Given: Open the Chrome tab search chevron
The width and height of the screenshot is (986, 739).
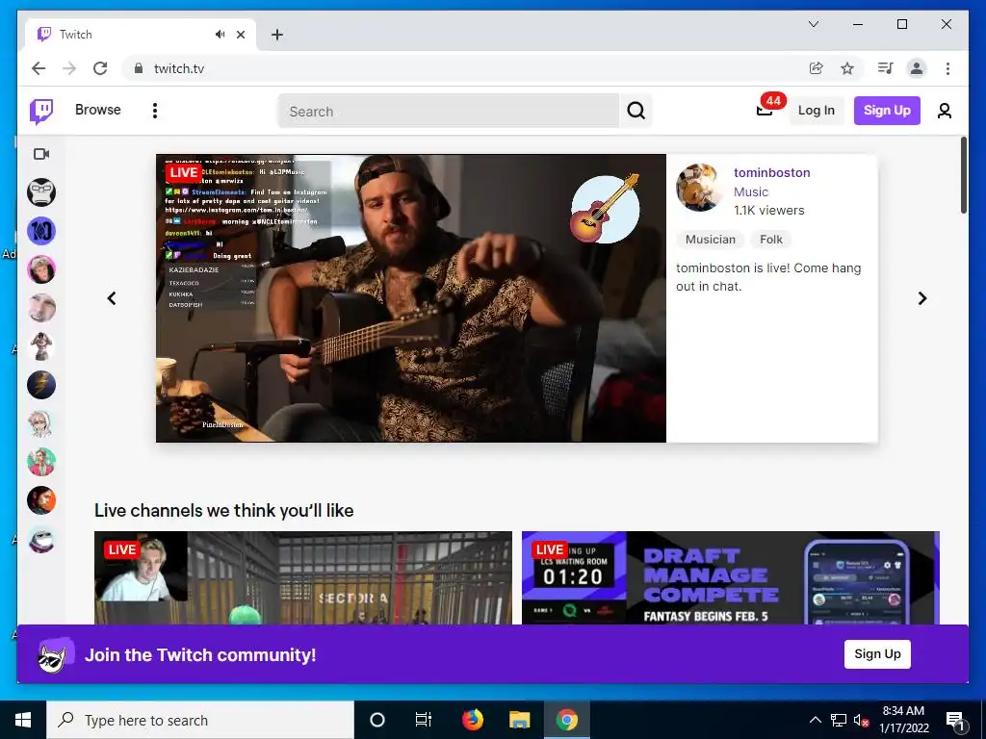Looking at the screenshot, I should pos(813,24).
